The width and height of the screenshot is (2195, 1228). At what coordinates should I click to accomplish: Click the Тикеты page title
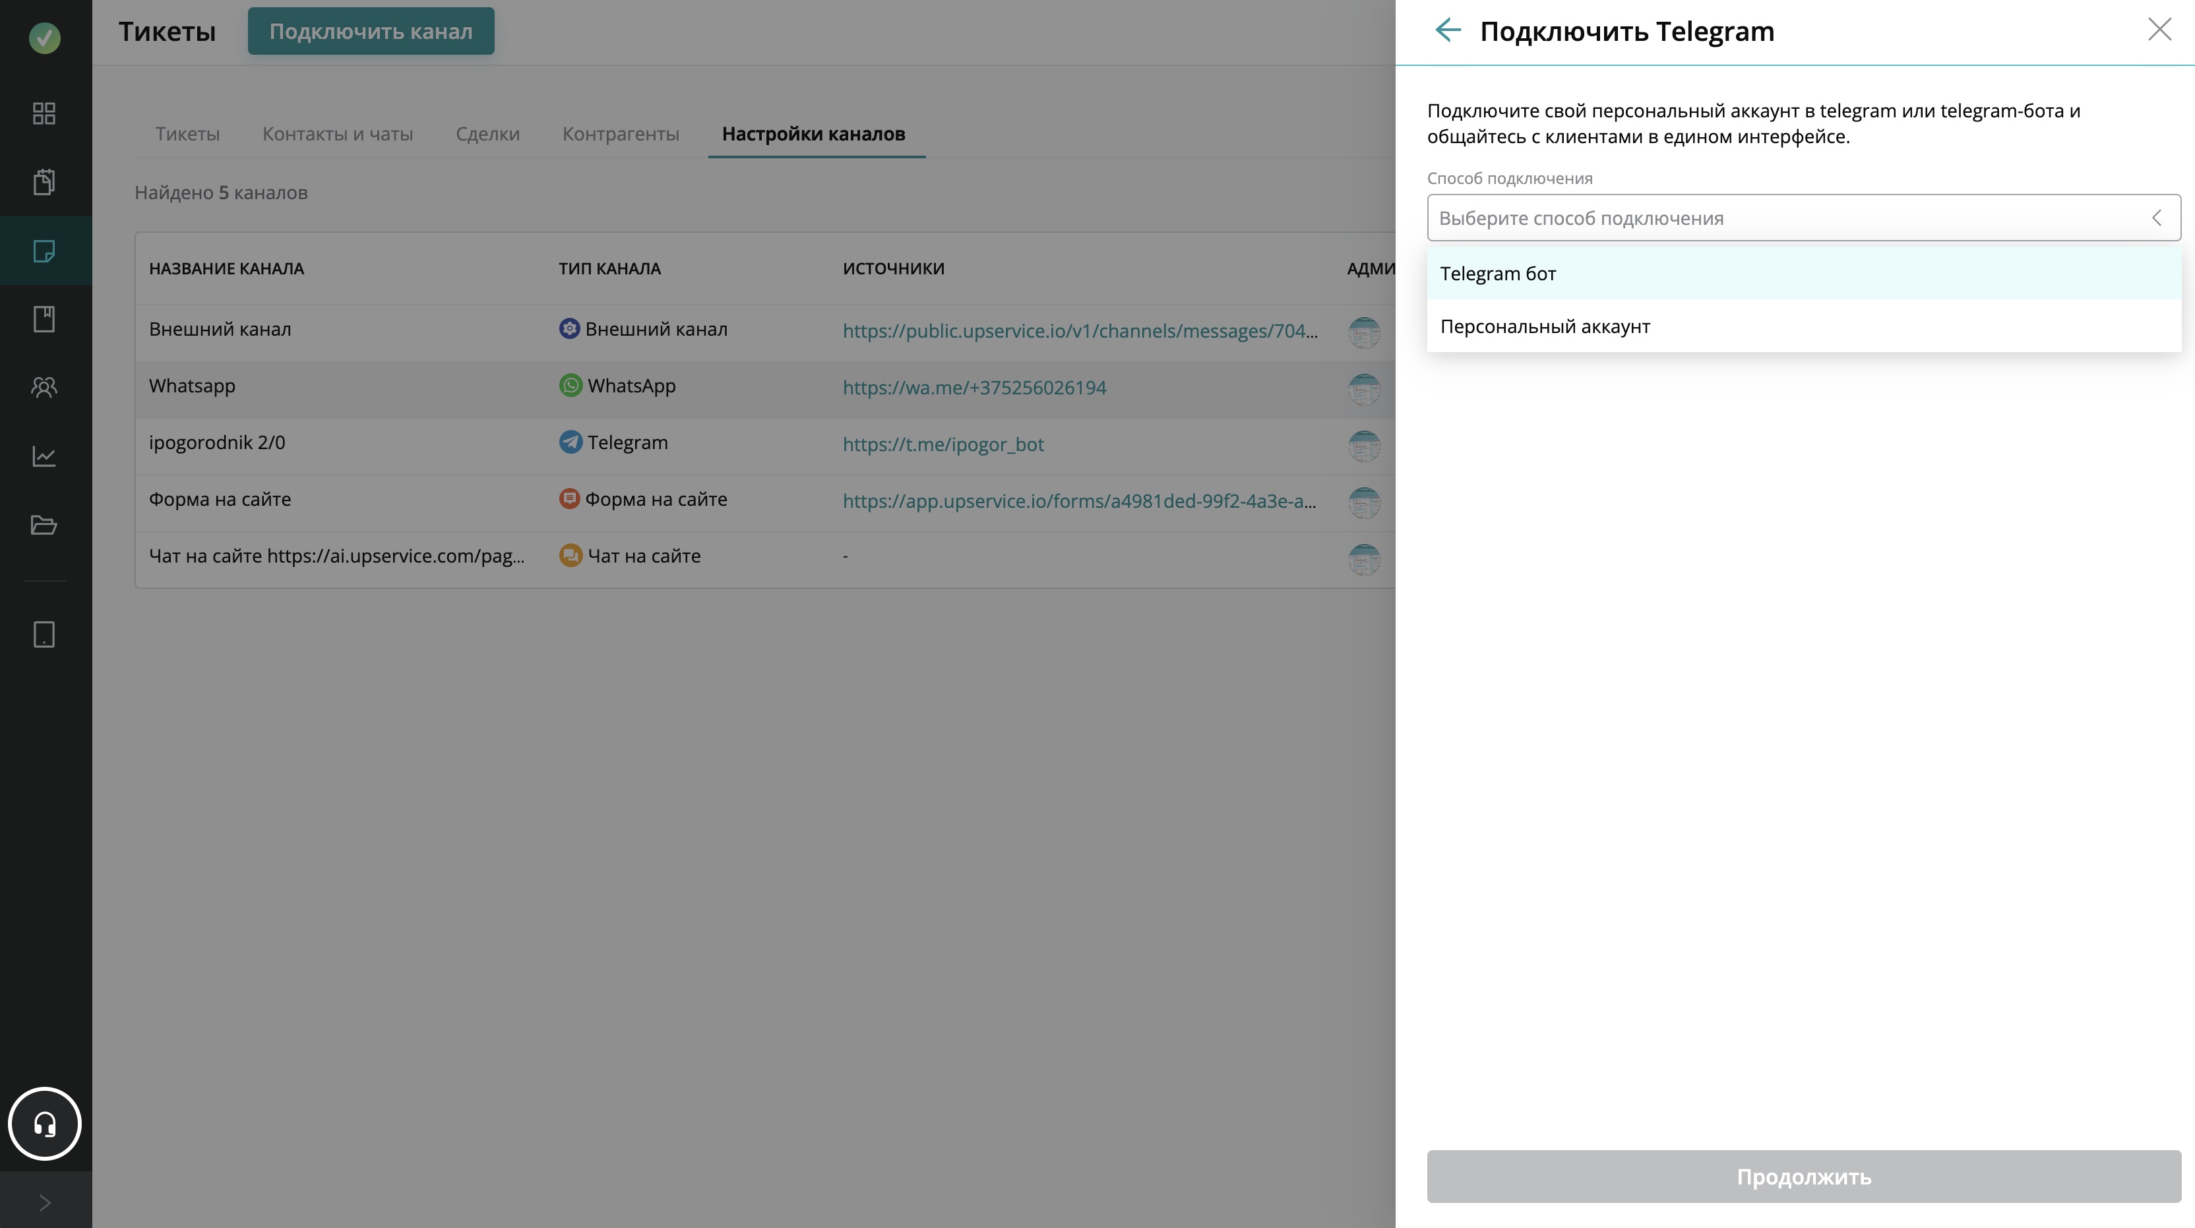coord(167,32)
